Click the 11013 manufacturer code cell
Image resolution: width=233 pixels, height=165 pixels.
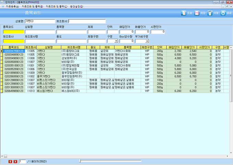(31, 91)
